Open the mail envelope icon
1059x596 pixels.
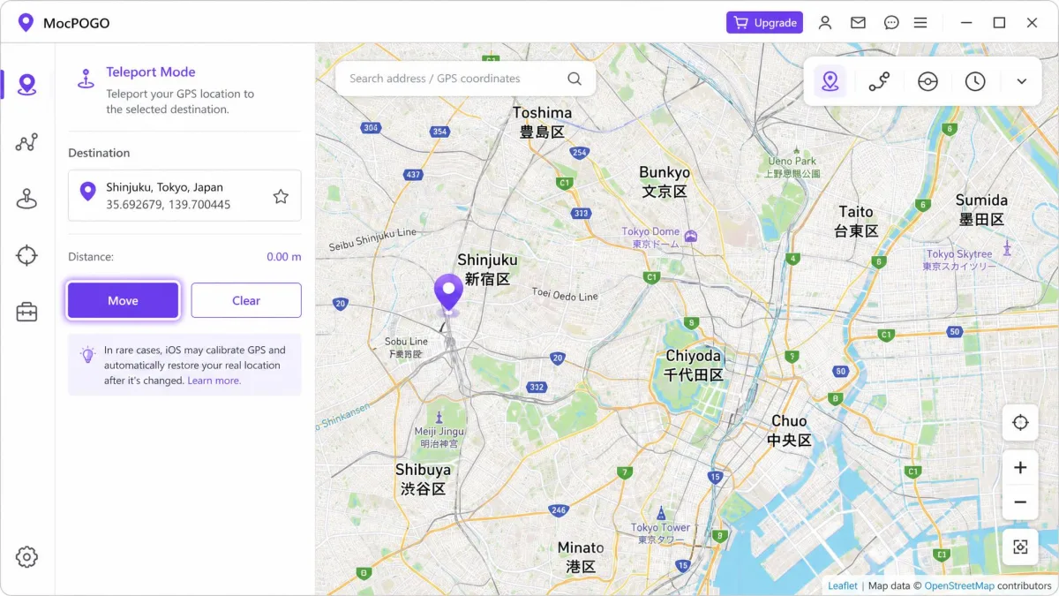(x=858, y=23)
